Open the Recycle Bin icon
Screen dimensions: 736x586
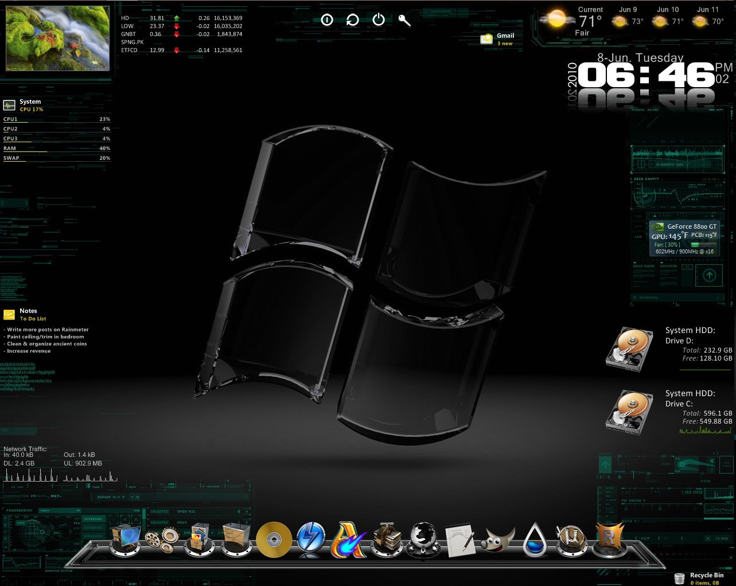[680, 579]
